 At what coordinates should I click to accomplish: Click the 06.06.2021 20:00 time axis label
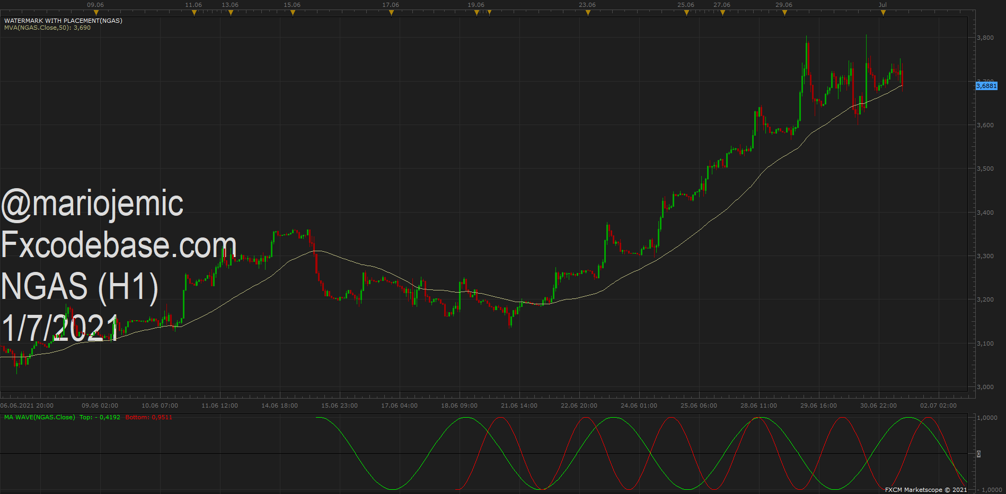coord(27,405)
